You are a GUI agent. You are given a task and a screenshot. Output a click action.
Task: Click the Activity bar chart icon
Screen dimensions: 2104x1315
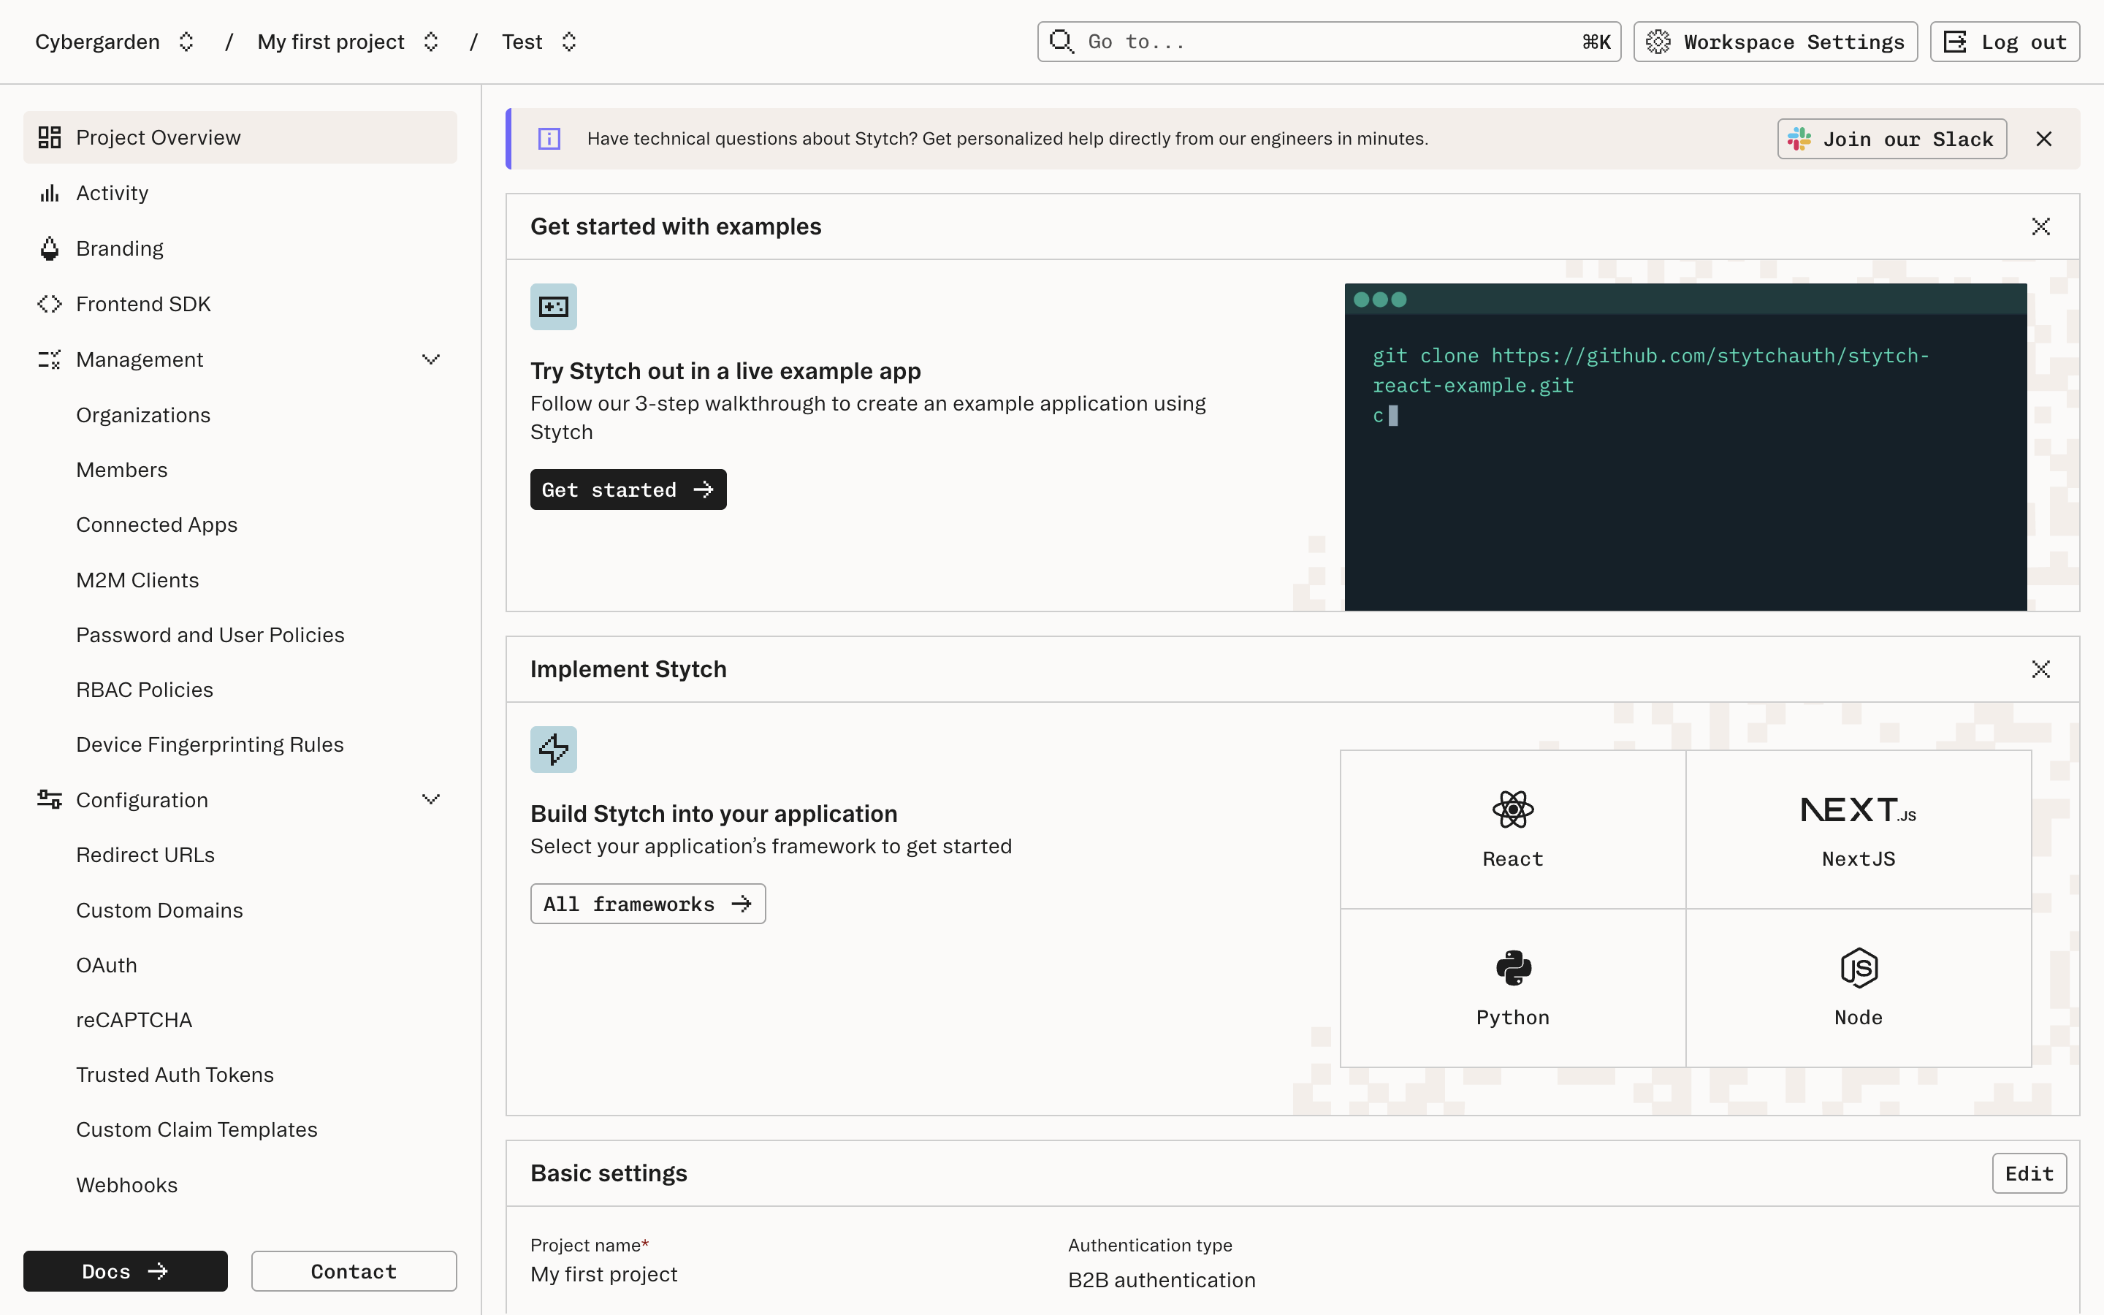tap(50, 193)
